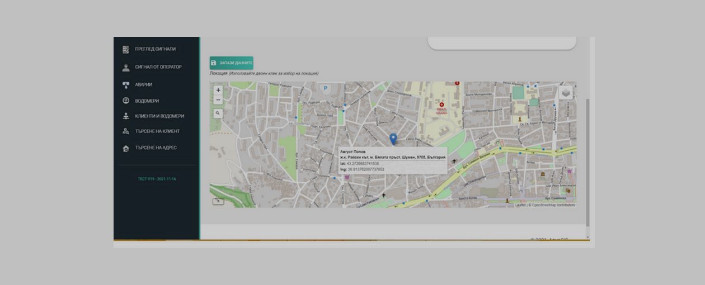Click the Търсене на клиент icon

click(126, 131)
